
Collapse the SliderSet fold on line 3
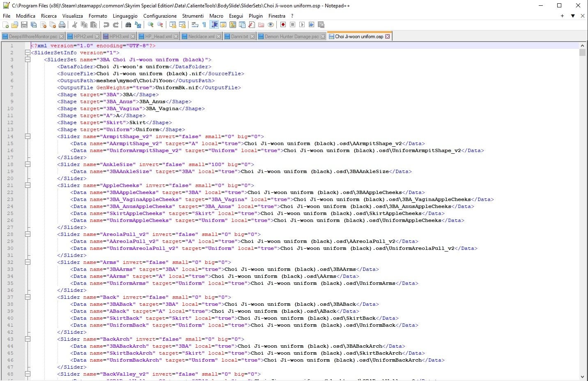[28, 60]
